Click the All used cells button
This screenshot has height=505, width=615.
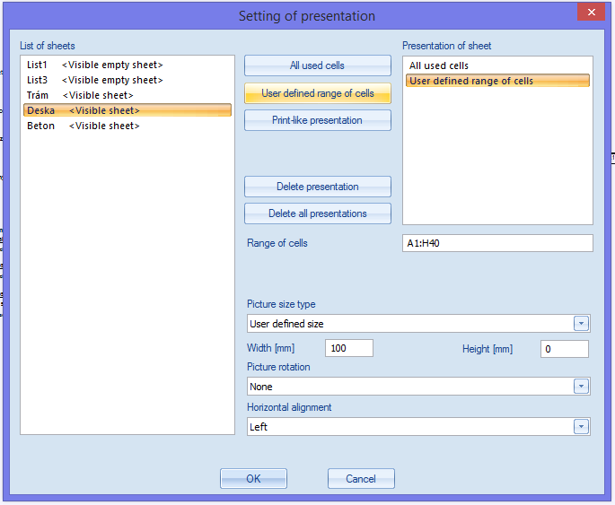click(x=317, y=65)
